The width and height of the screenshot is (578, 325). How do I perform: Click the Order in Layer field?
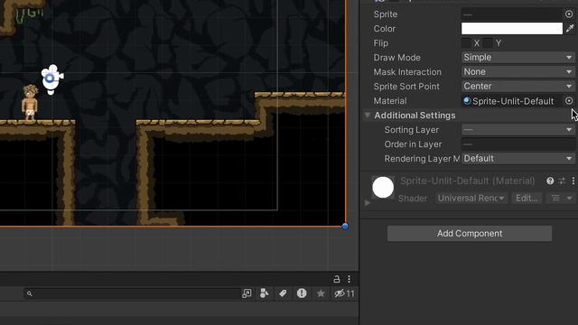tap(517, 144)
